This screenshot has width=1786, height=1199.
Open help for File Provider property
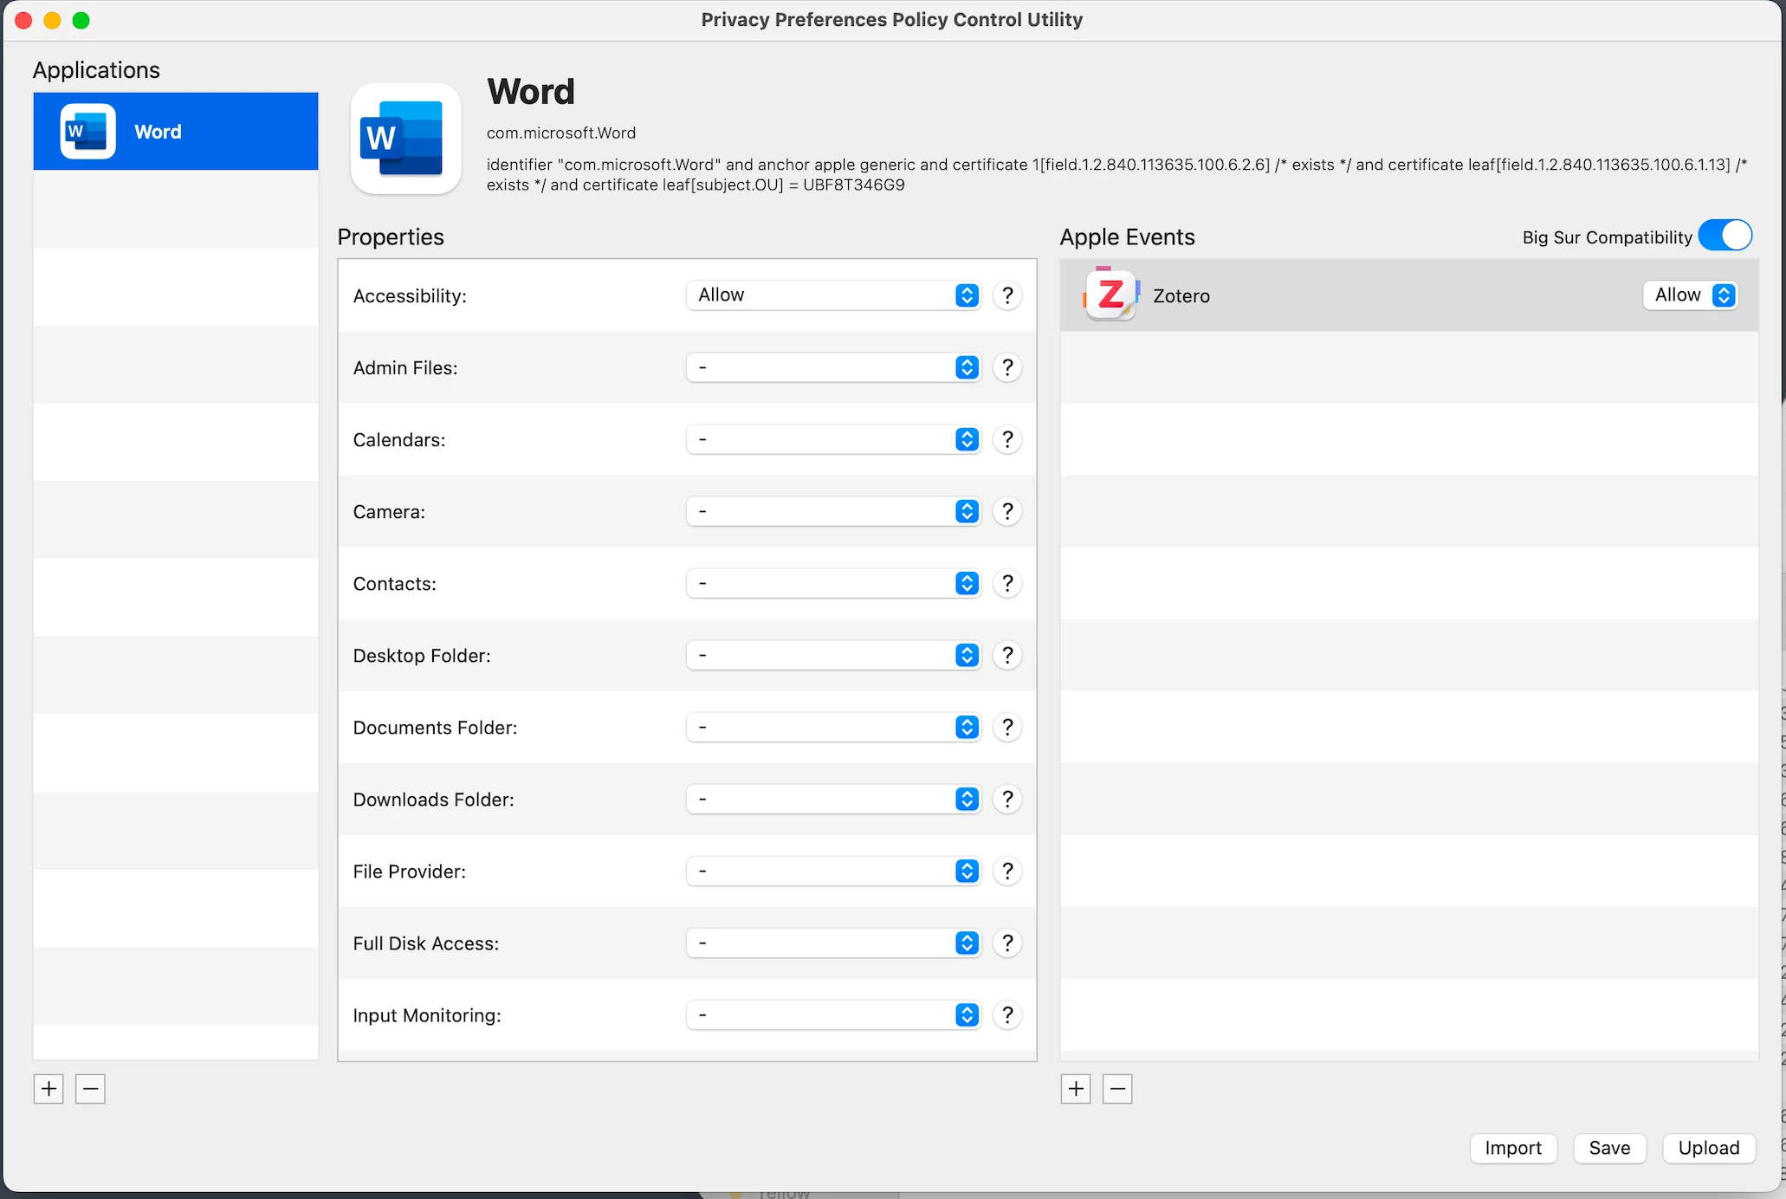(x=1007, y=871)
